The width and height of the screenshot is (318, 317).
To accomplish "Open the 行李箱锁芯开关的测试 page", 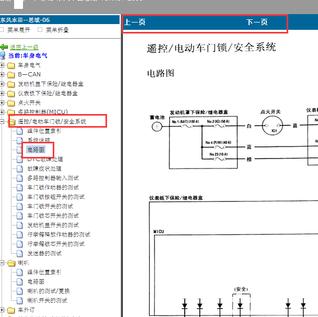I will click(x=56, y=244).
